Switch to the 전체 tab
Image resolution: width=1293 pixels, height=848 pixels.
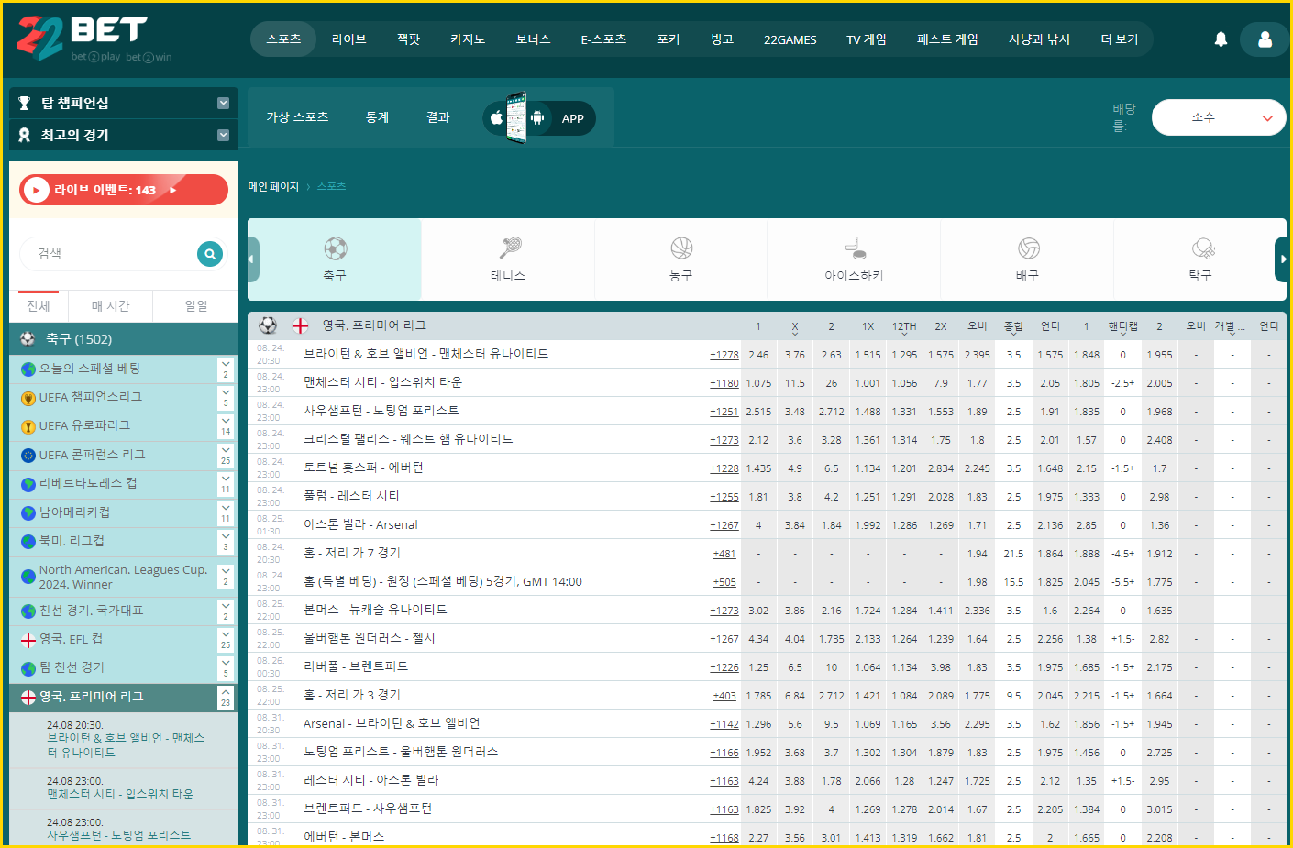38,305
